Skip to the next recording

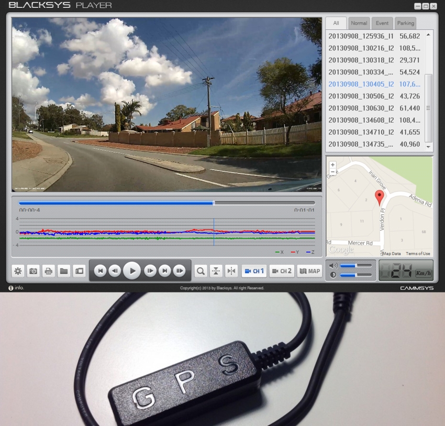(x=164, y=271)
